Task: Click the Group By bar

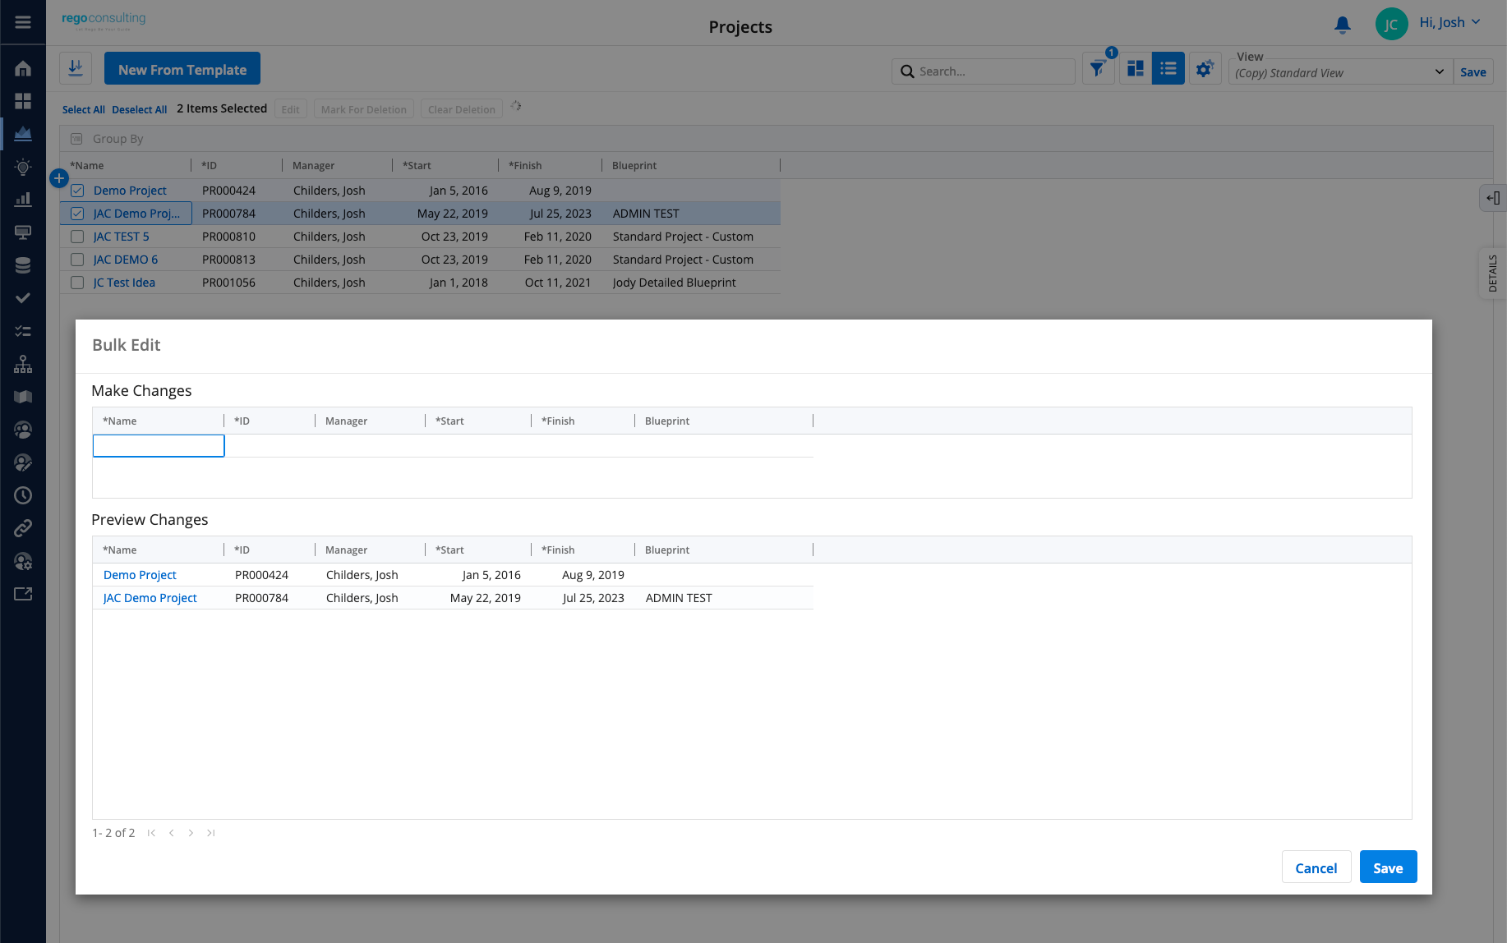Action: [776, 139]
